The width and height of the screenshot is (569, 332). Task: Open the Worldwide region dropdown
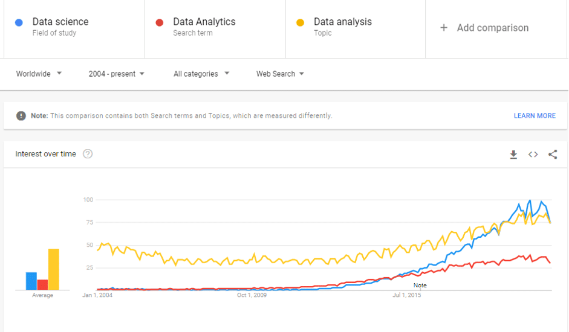(x=39, y=74)
